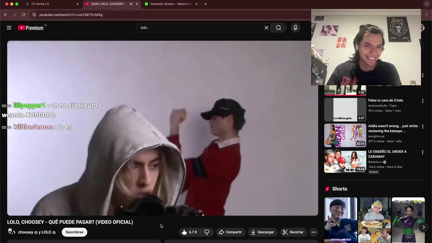Image resolution: width=432 pixels, height=243 pixels.
Task: Open more actions ellipsis beside Recortar
Action: [x=314, y=232]
